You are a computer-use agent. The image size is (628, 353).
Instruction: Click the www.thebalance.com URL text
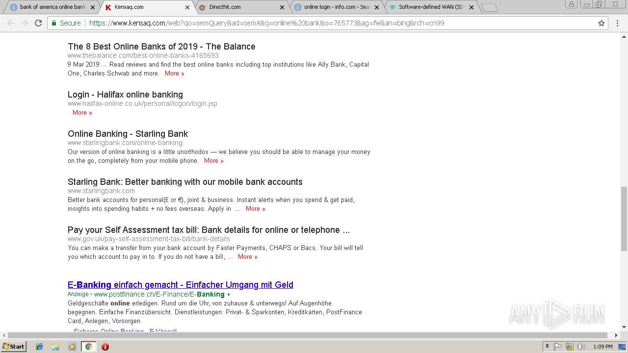(x=143, y=56)
